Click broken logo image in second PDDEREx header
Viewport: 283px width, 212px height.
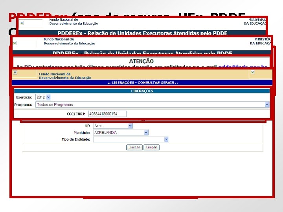(x=15, y=43)
